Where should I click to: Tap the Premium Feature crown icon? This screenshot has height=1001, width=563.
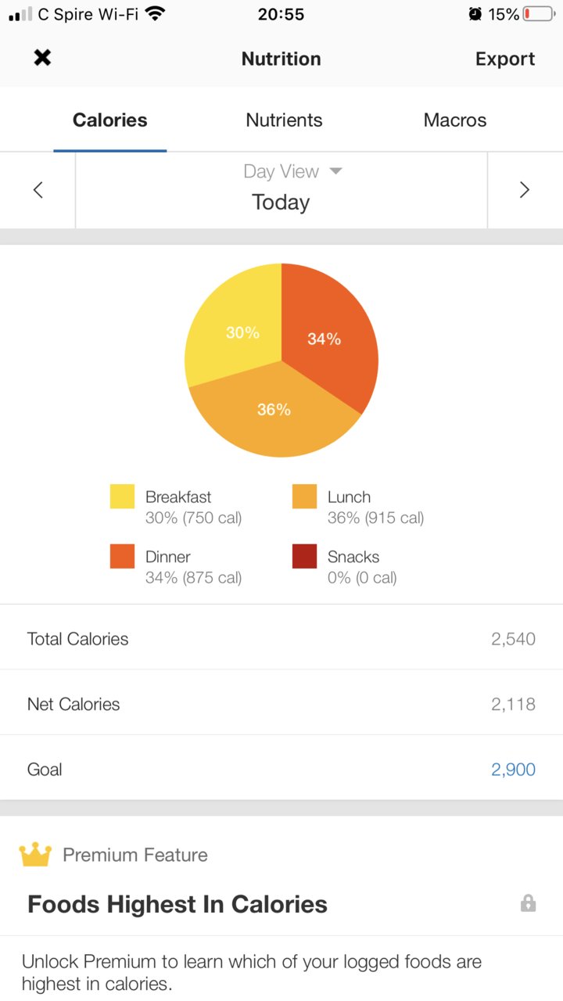click(35, 855)
